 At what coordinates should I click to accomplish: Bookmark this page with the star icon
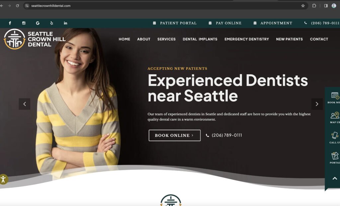coord(303,6)
